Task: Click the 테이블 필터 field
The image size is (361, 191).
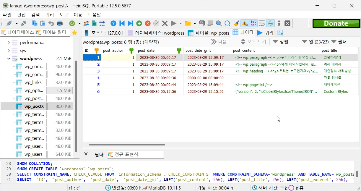Action: click(53, 33)
